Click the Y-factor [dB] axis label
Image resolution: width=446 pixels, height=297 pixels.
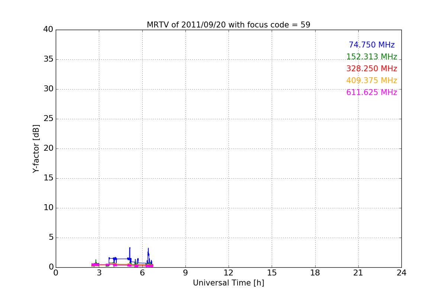click(x=36, y=148)
